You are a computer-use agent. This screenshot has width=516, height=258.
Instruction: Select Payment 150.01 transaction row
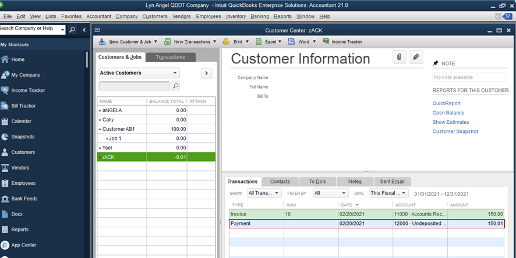pyautogui.click(x=366, y=224)
